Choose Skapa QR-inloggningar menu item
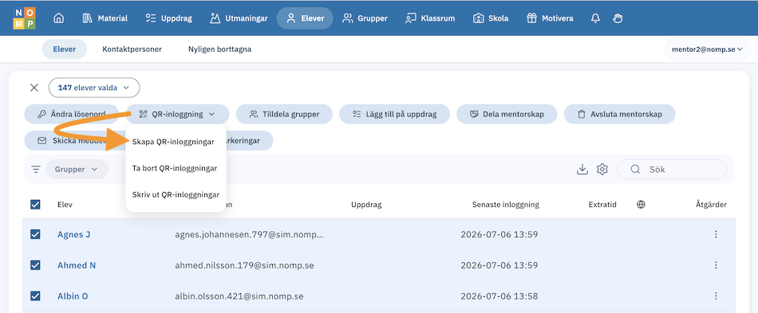758x313 pixels. [173, 142]
